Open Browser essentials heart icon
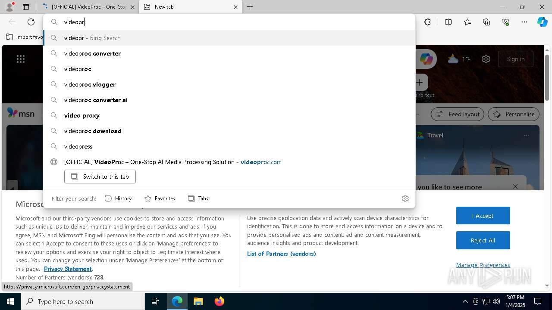 click(x=505, y=22)
